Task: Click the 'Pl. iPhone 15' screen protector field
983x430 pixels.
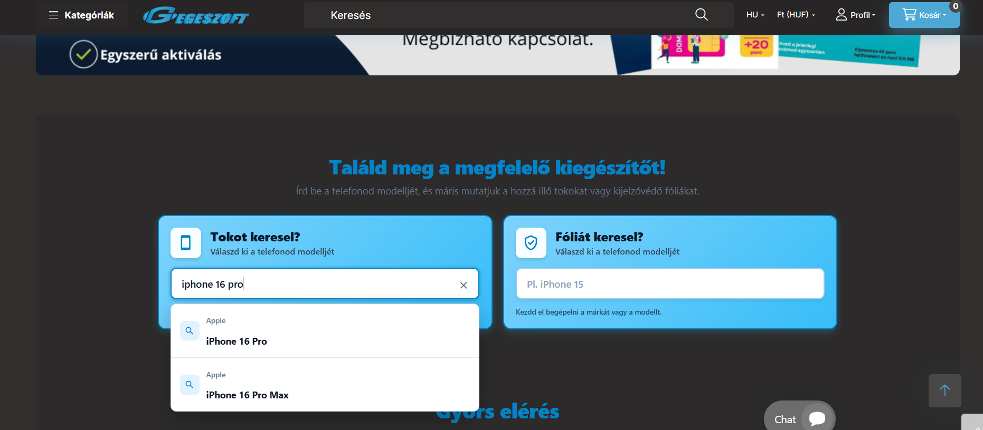Action: point(670,284)
